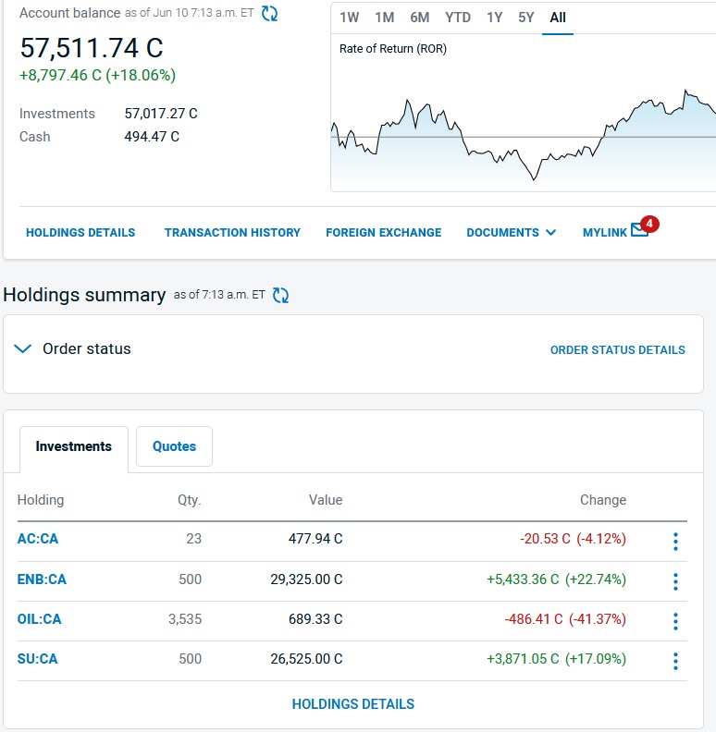
Task: Click the Cash value 494.47 C
Action: [x=152, y=137]
